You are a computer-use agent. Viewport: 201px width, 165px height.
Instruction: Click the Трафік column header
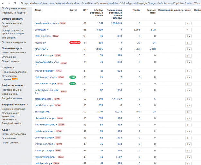coord(136,10)
